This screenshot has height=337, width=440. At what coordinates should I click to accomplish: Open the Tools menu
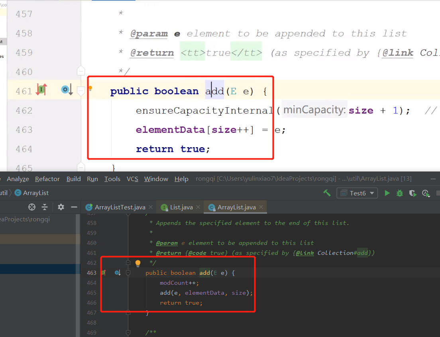(112, 179)
